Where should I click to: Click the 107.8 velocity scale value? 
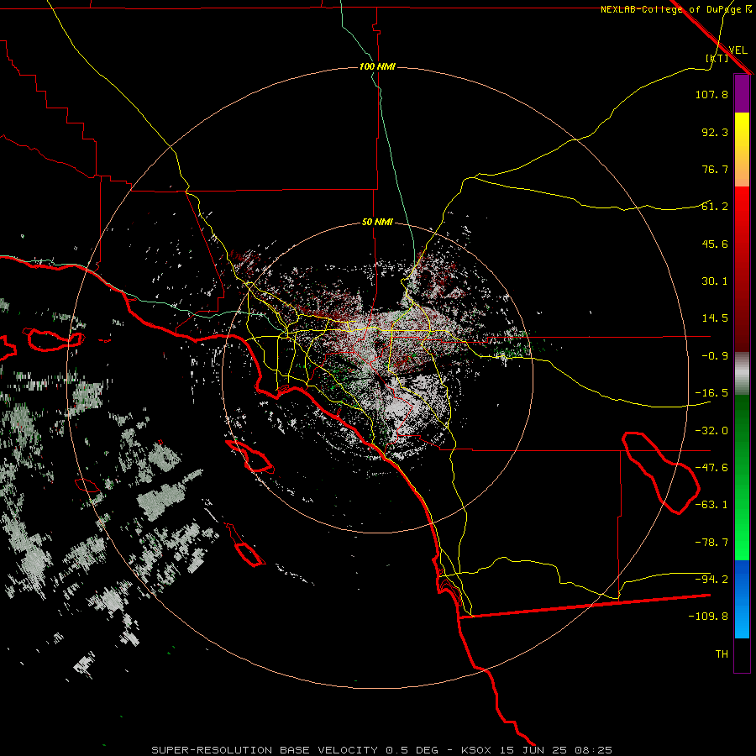pos(711,94)
